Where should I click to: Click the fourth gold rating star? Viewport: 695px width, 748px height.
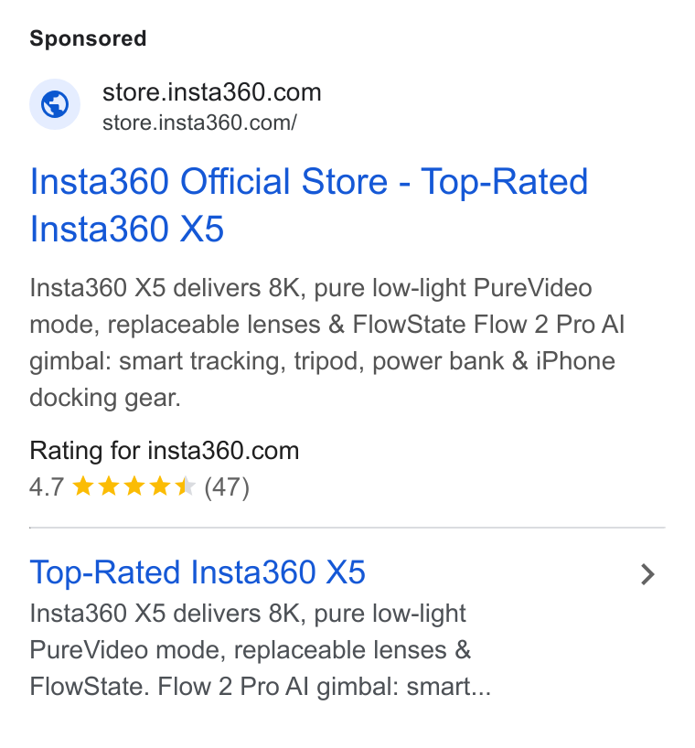pyautogui.click(x=160, y=486)
